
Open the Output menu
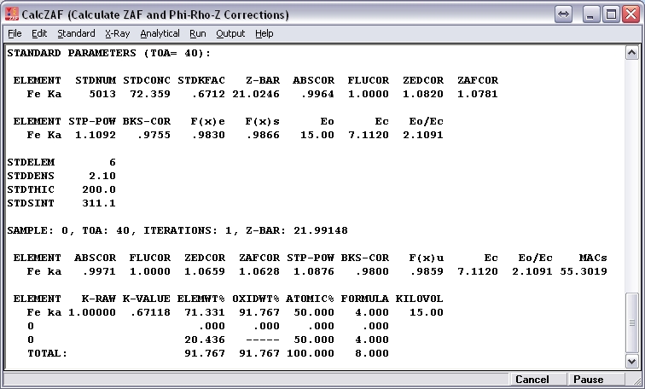pos(230,33)
